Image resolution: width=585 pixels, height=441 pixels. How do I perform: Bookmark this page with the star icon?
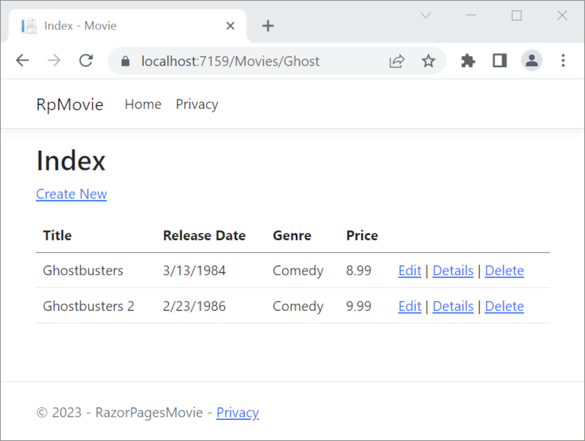point(429,61)
